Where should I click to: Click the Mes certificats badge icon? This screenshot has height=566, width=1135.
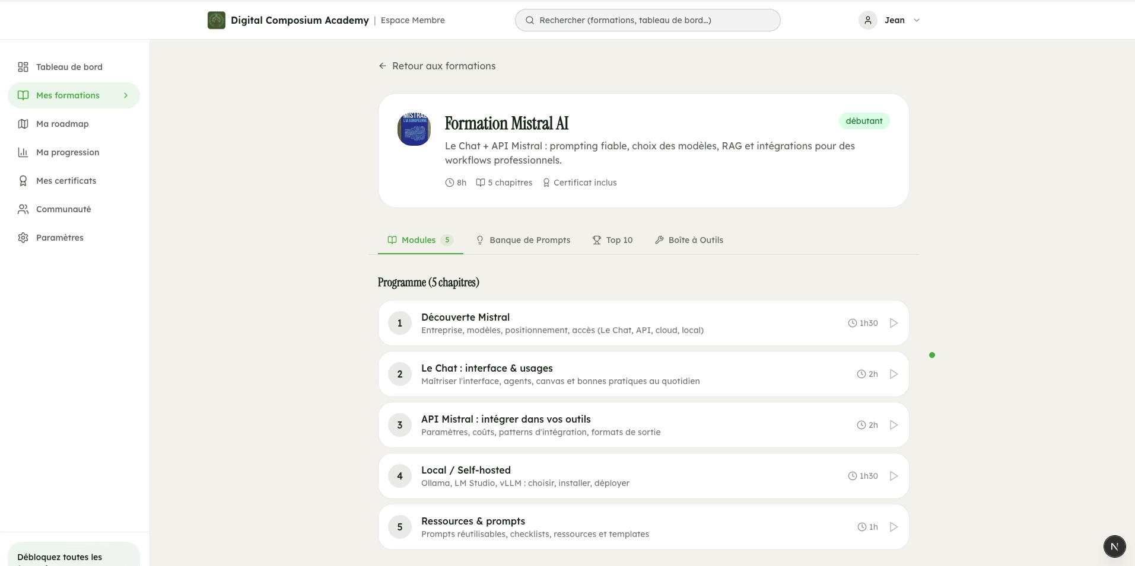click(x=23, y=180)
